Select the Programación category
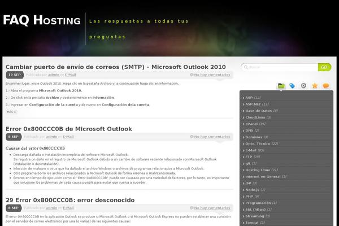Image resolution: width=339 pixels, height=226 pixels. point(258,203)
